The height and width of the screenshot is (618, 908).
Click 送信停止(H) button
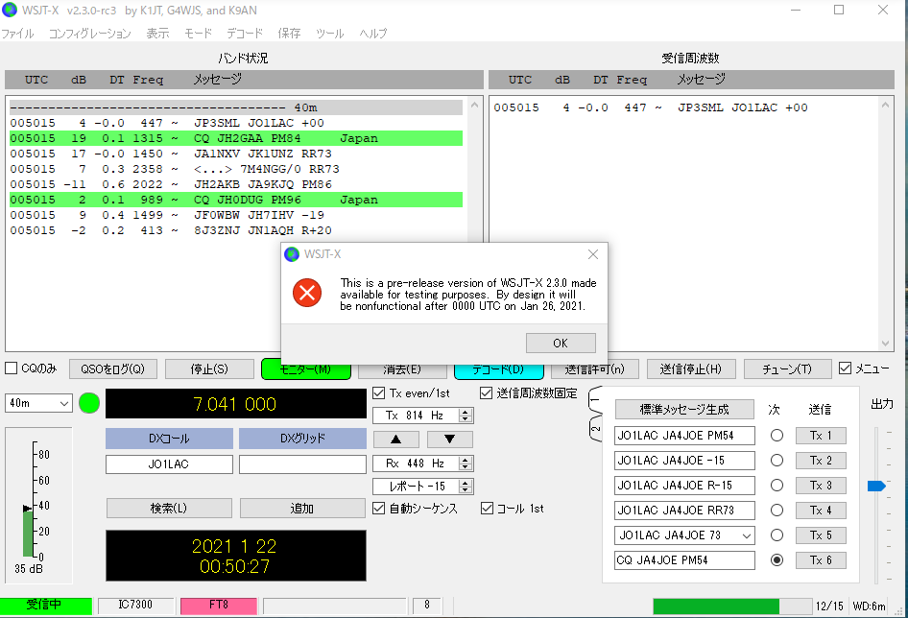pos(691,368)
